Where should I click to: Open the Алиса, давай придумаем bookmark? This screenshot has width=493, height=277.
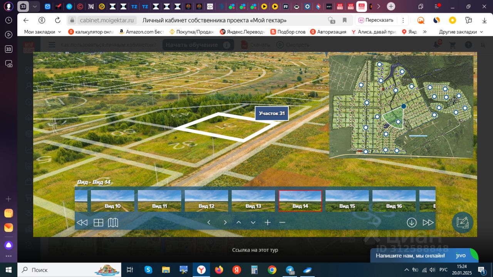[374, 32]
